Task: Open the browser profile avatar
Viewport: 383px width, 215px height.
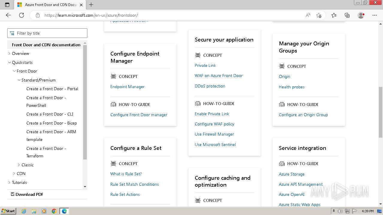Action: tap(361, 15)
